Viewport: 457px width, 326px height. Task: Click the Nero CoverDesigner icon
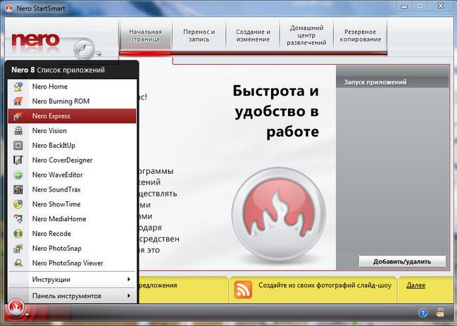(x=18, y=160)
